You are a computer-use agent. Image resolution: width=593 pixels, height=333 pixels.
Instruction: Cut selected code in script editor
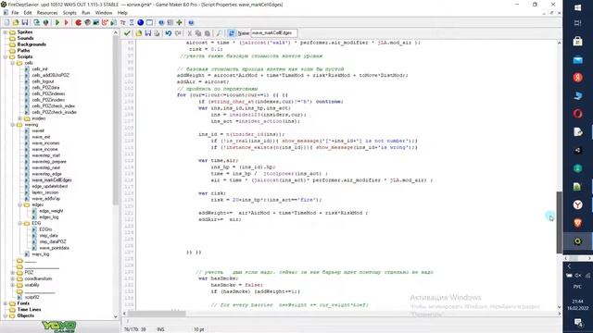[x=189, y=33]
